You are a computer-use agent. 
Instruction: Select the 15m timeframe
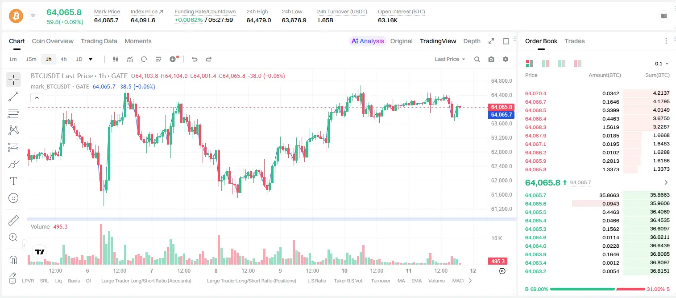(31, 59)
